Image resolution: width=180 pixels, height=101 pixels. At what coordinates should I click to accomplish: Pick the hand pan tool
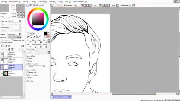pos(37,36)
